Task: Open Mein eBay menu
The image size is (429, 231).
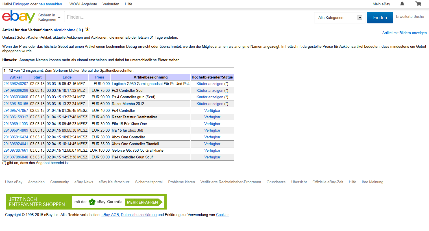Action: [381, 4]
